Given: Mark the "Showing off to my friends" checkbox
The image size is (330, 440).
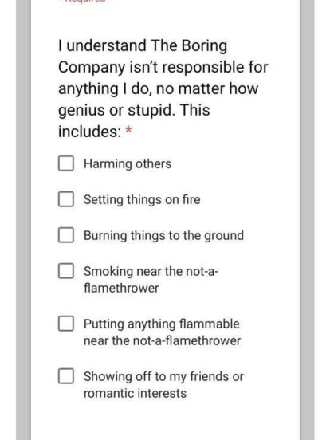Looking at the screenshot, I should [x=66, y=376].
